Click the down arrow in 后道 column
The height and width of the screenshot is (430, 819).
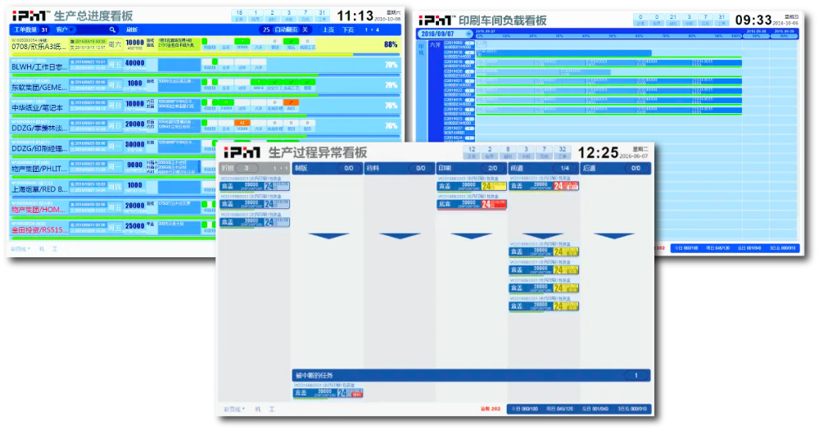[613, 236]
